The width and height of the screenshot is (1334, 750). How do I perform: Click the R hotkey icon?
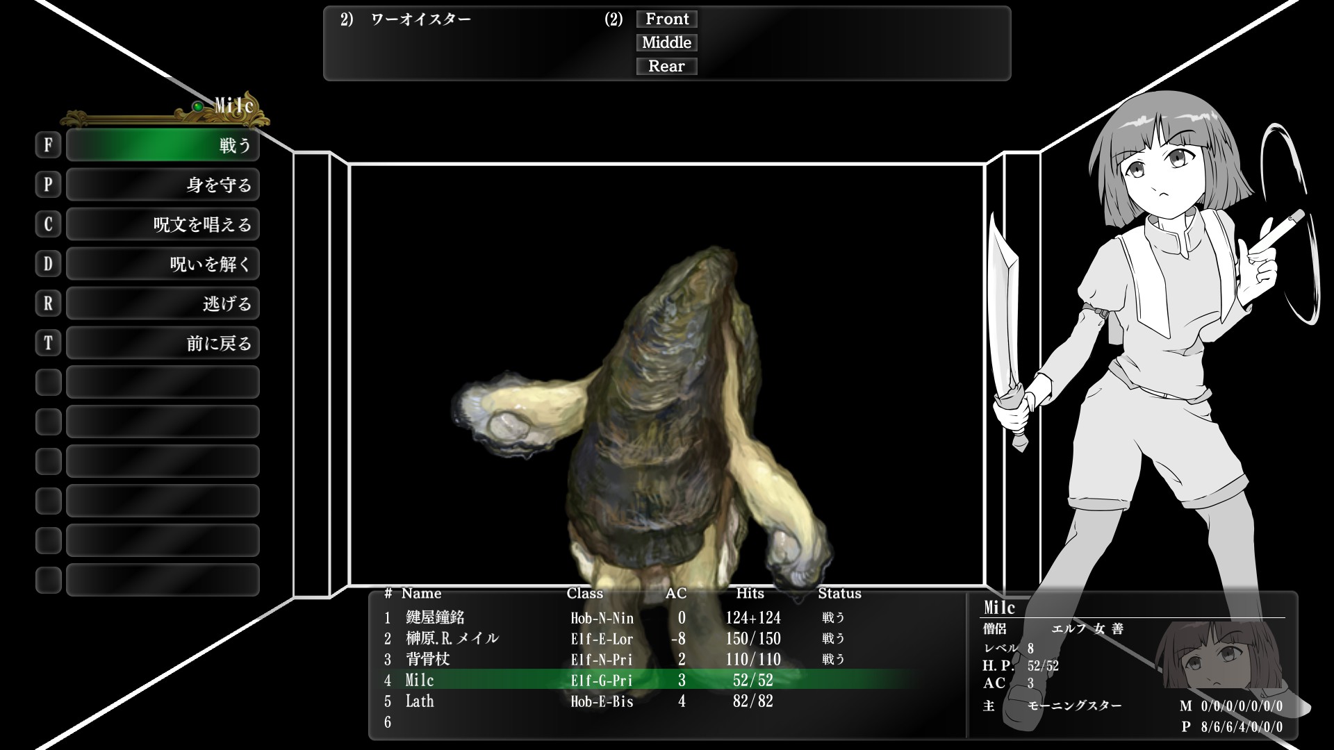pyautogui.click(x=48, y=303)
